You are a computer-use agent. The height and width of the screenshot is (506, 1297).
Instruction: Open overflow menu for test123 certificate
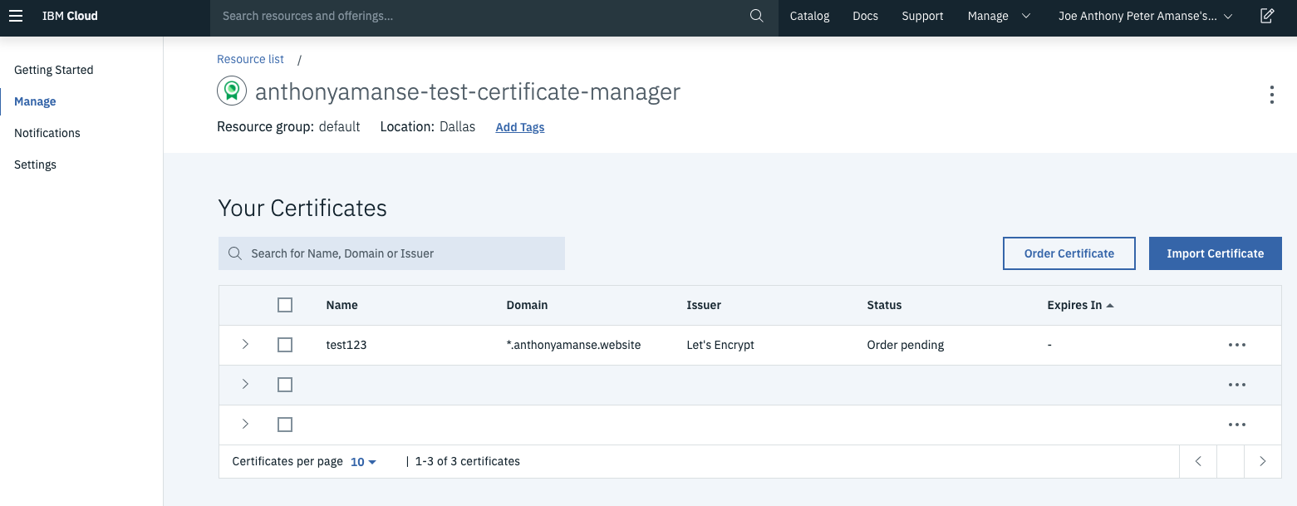(x=1236, y=345)
